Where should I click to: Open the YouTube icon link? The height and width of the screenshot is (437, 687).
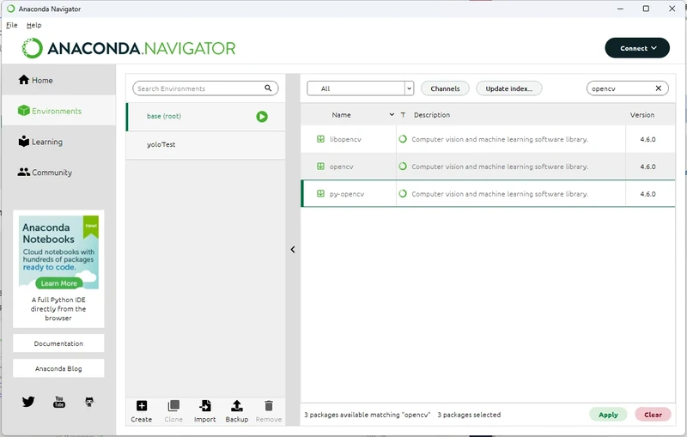59,402
